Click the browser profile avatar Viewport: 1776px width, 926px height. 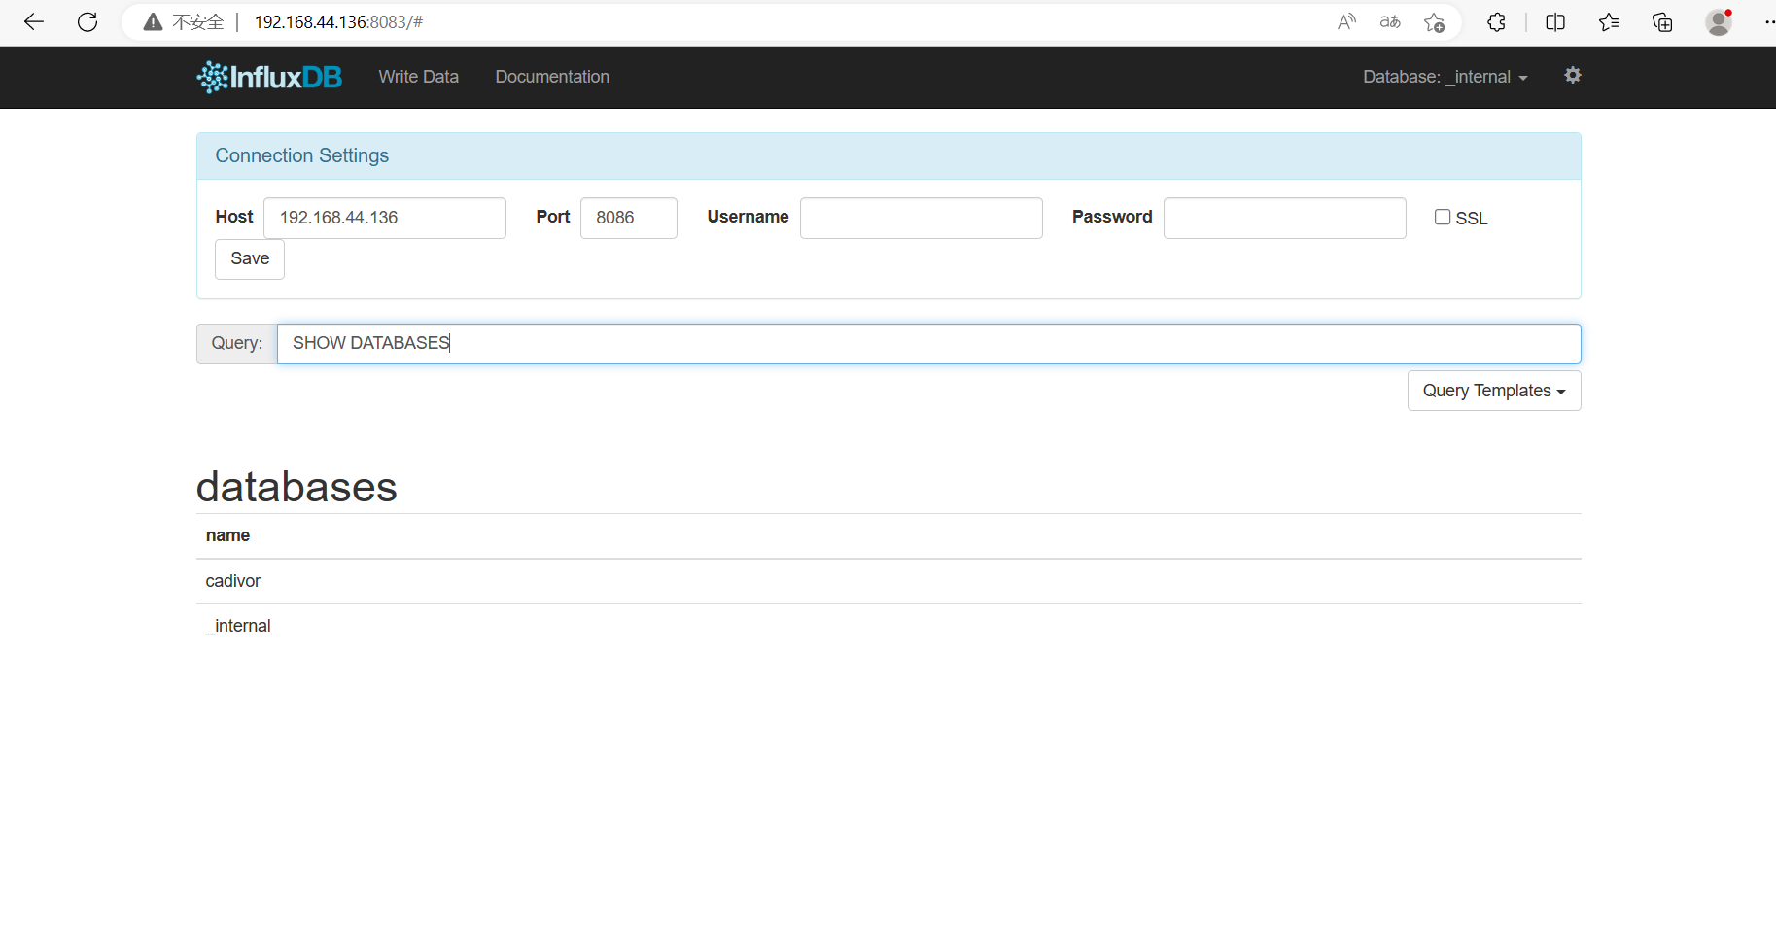tap(1719, 22)
